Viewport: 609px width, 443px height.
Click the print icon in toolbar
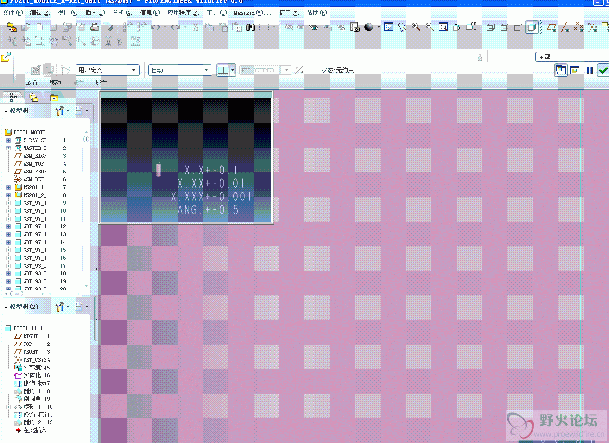(x=95, y=27)
